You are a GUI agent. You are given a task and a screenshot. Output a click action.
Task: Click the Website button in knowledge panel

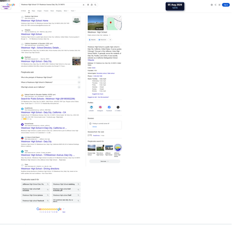pyautogui.click(x=92, y=40)
